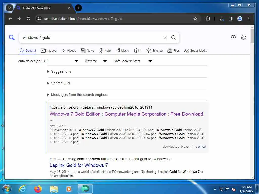Open Laplink Gold for Windows 7 link
Screen dimensions: 259x194
(79, 165)
